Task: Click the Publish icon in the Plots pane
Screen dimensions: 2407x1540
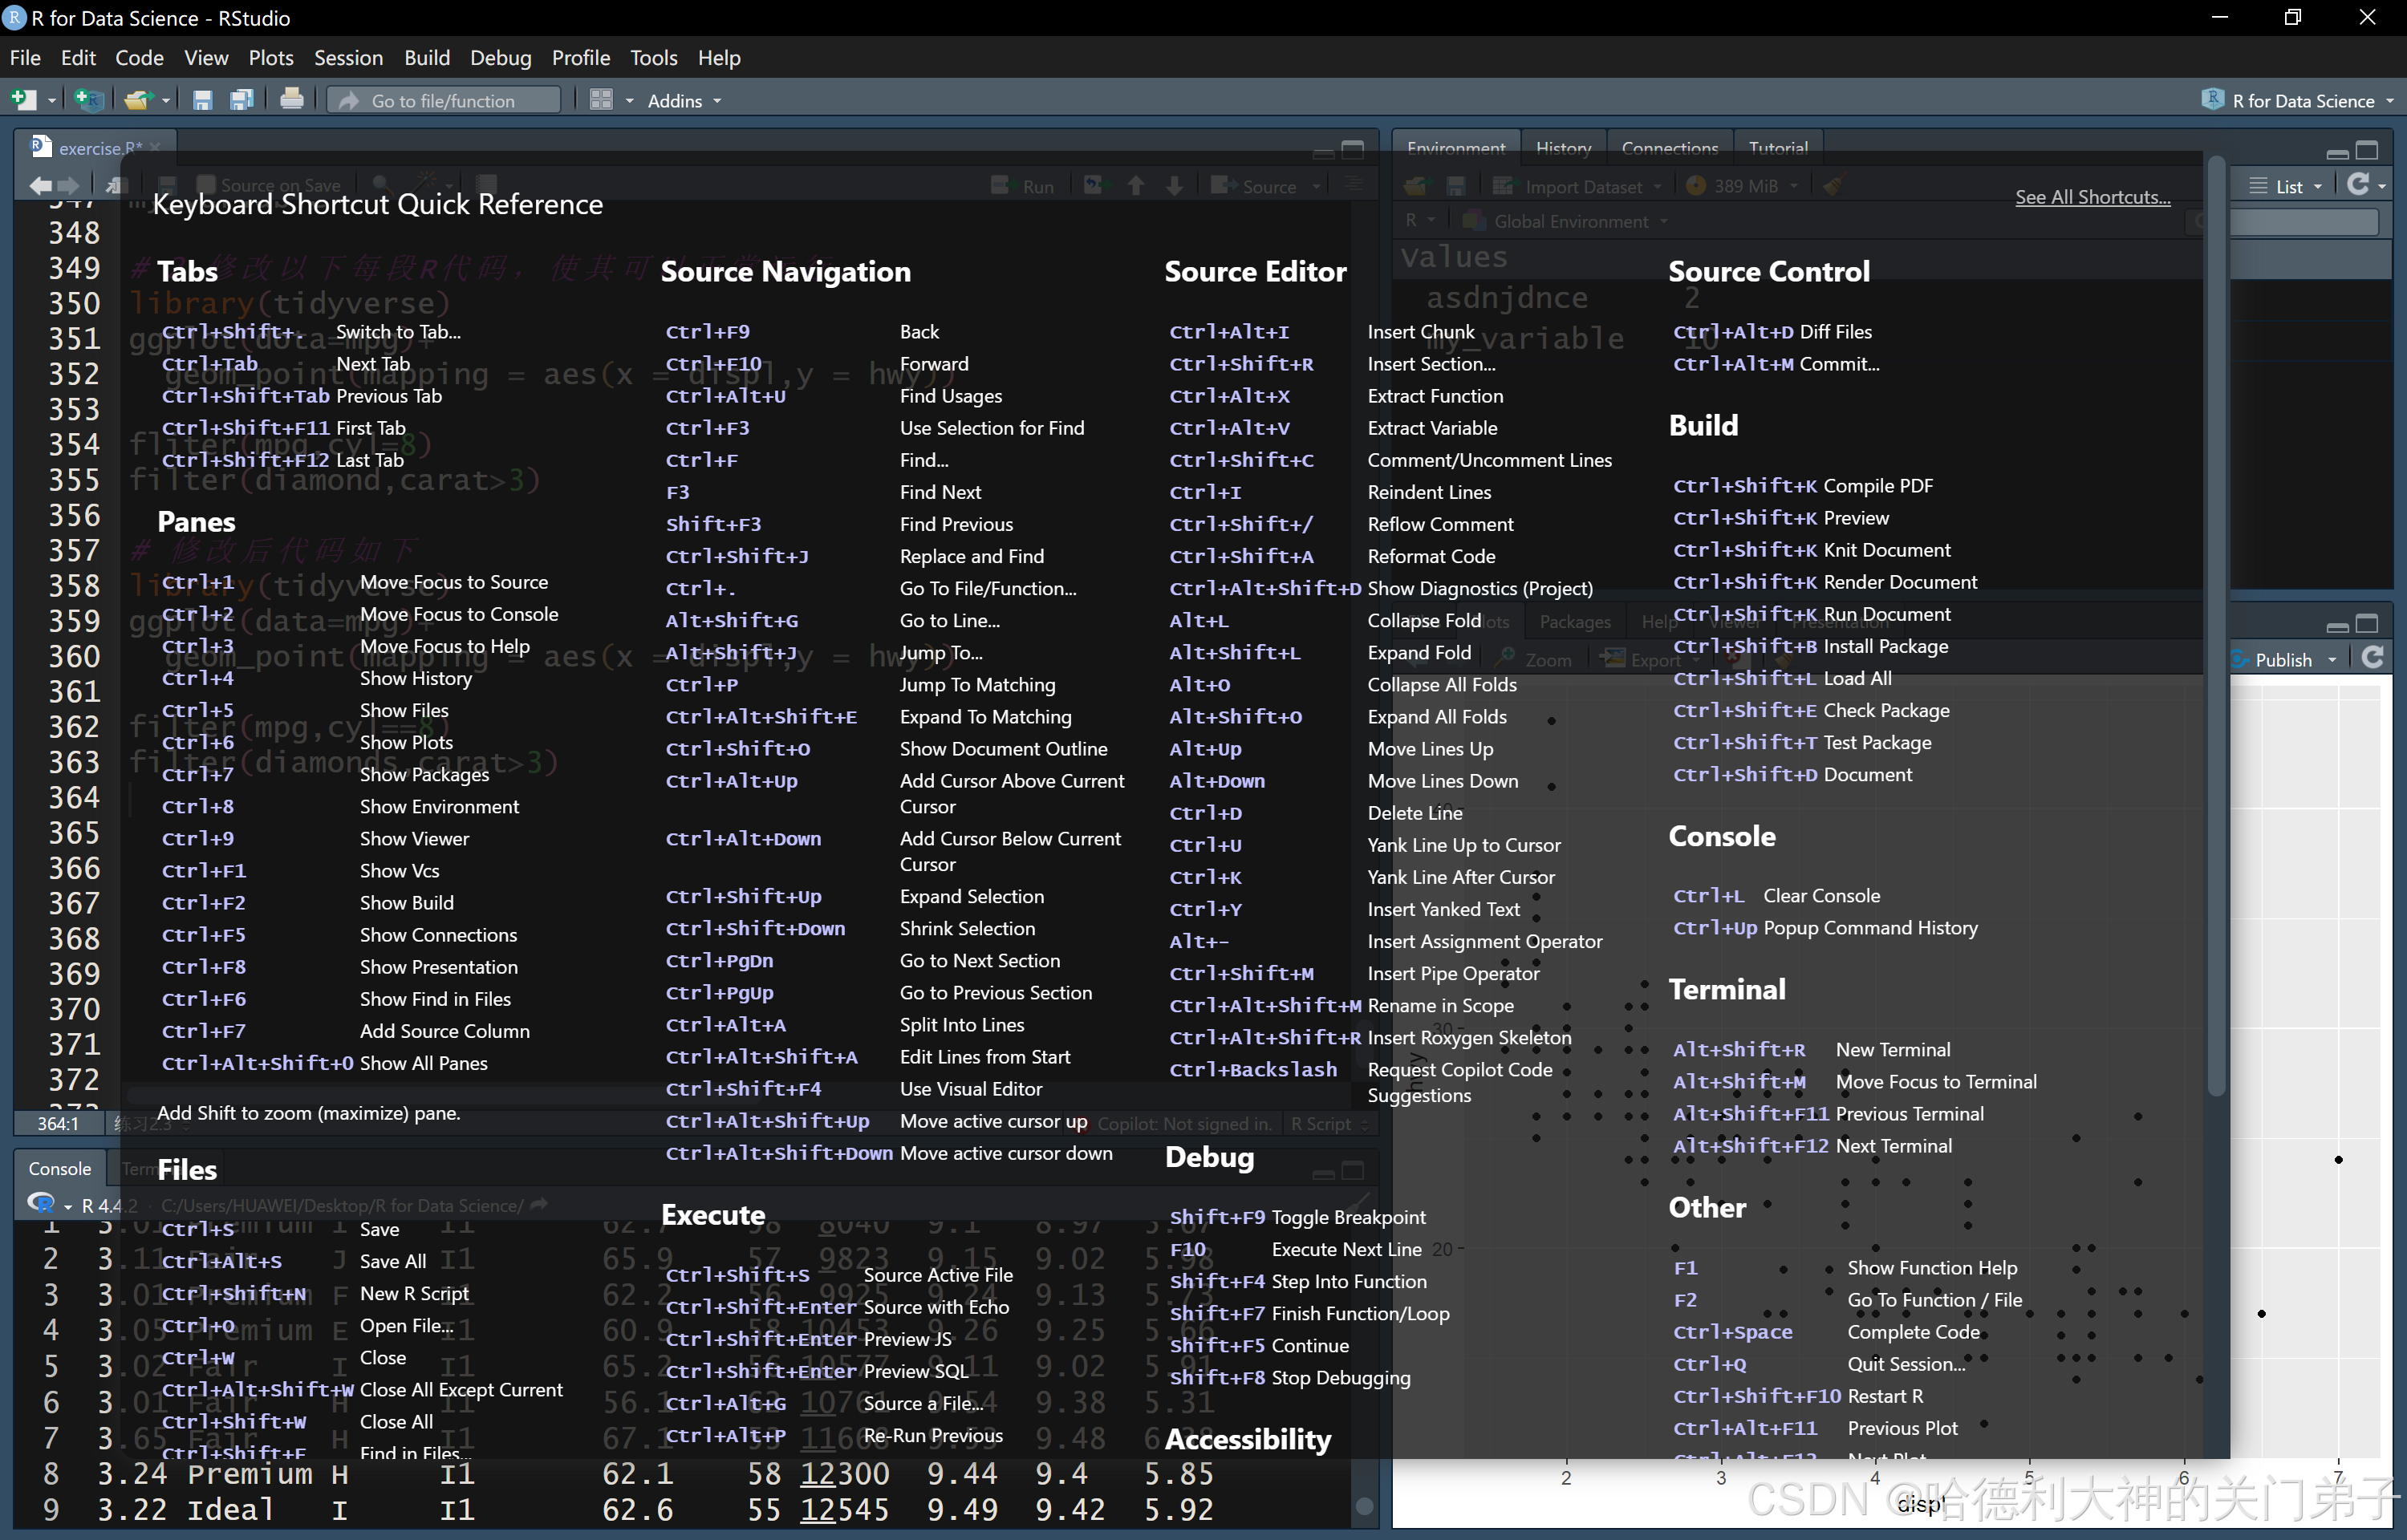Action: coord(2240,660)
